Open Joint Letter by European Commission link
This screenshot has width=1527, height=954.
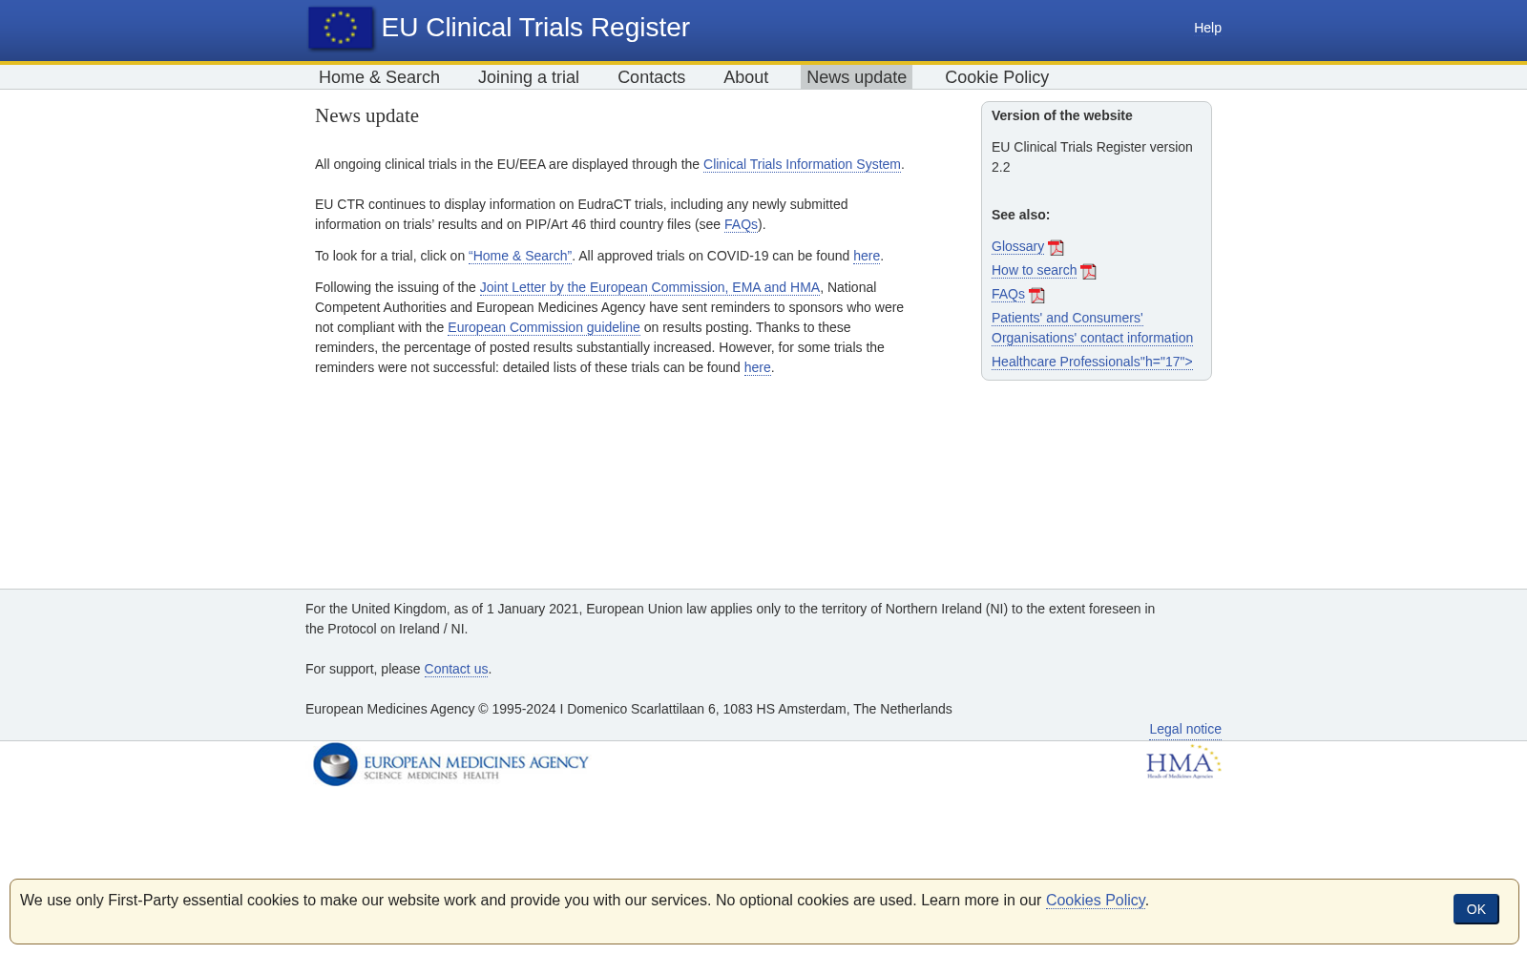[650, 287]
